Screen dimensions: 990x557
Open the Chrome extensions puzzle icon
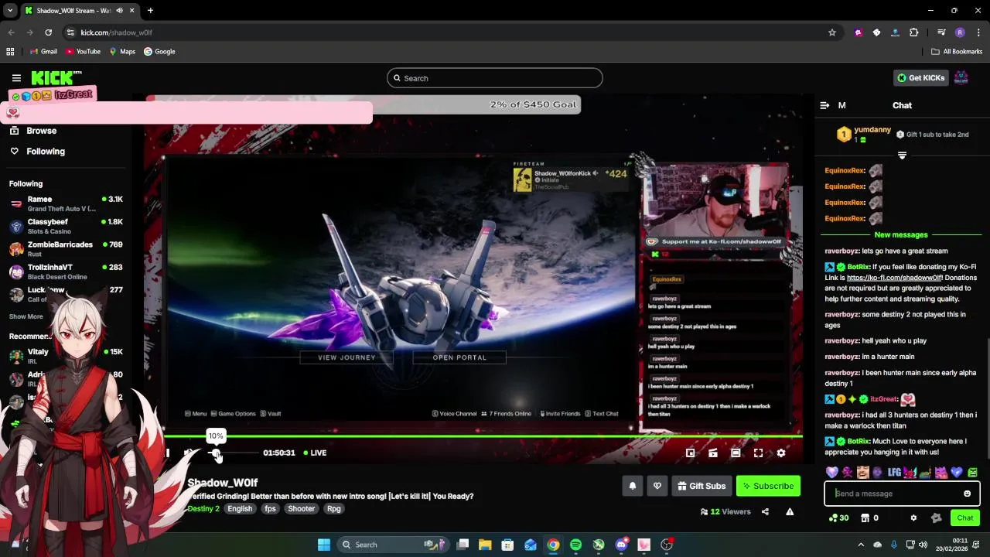tap(914, 32)
